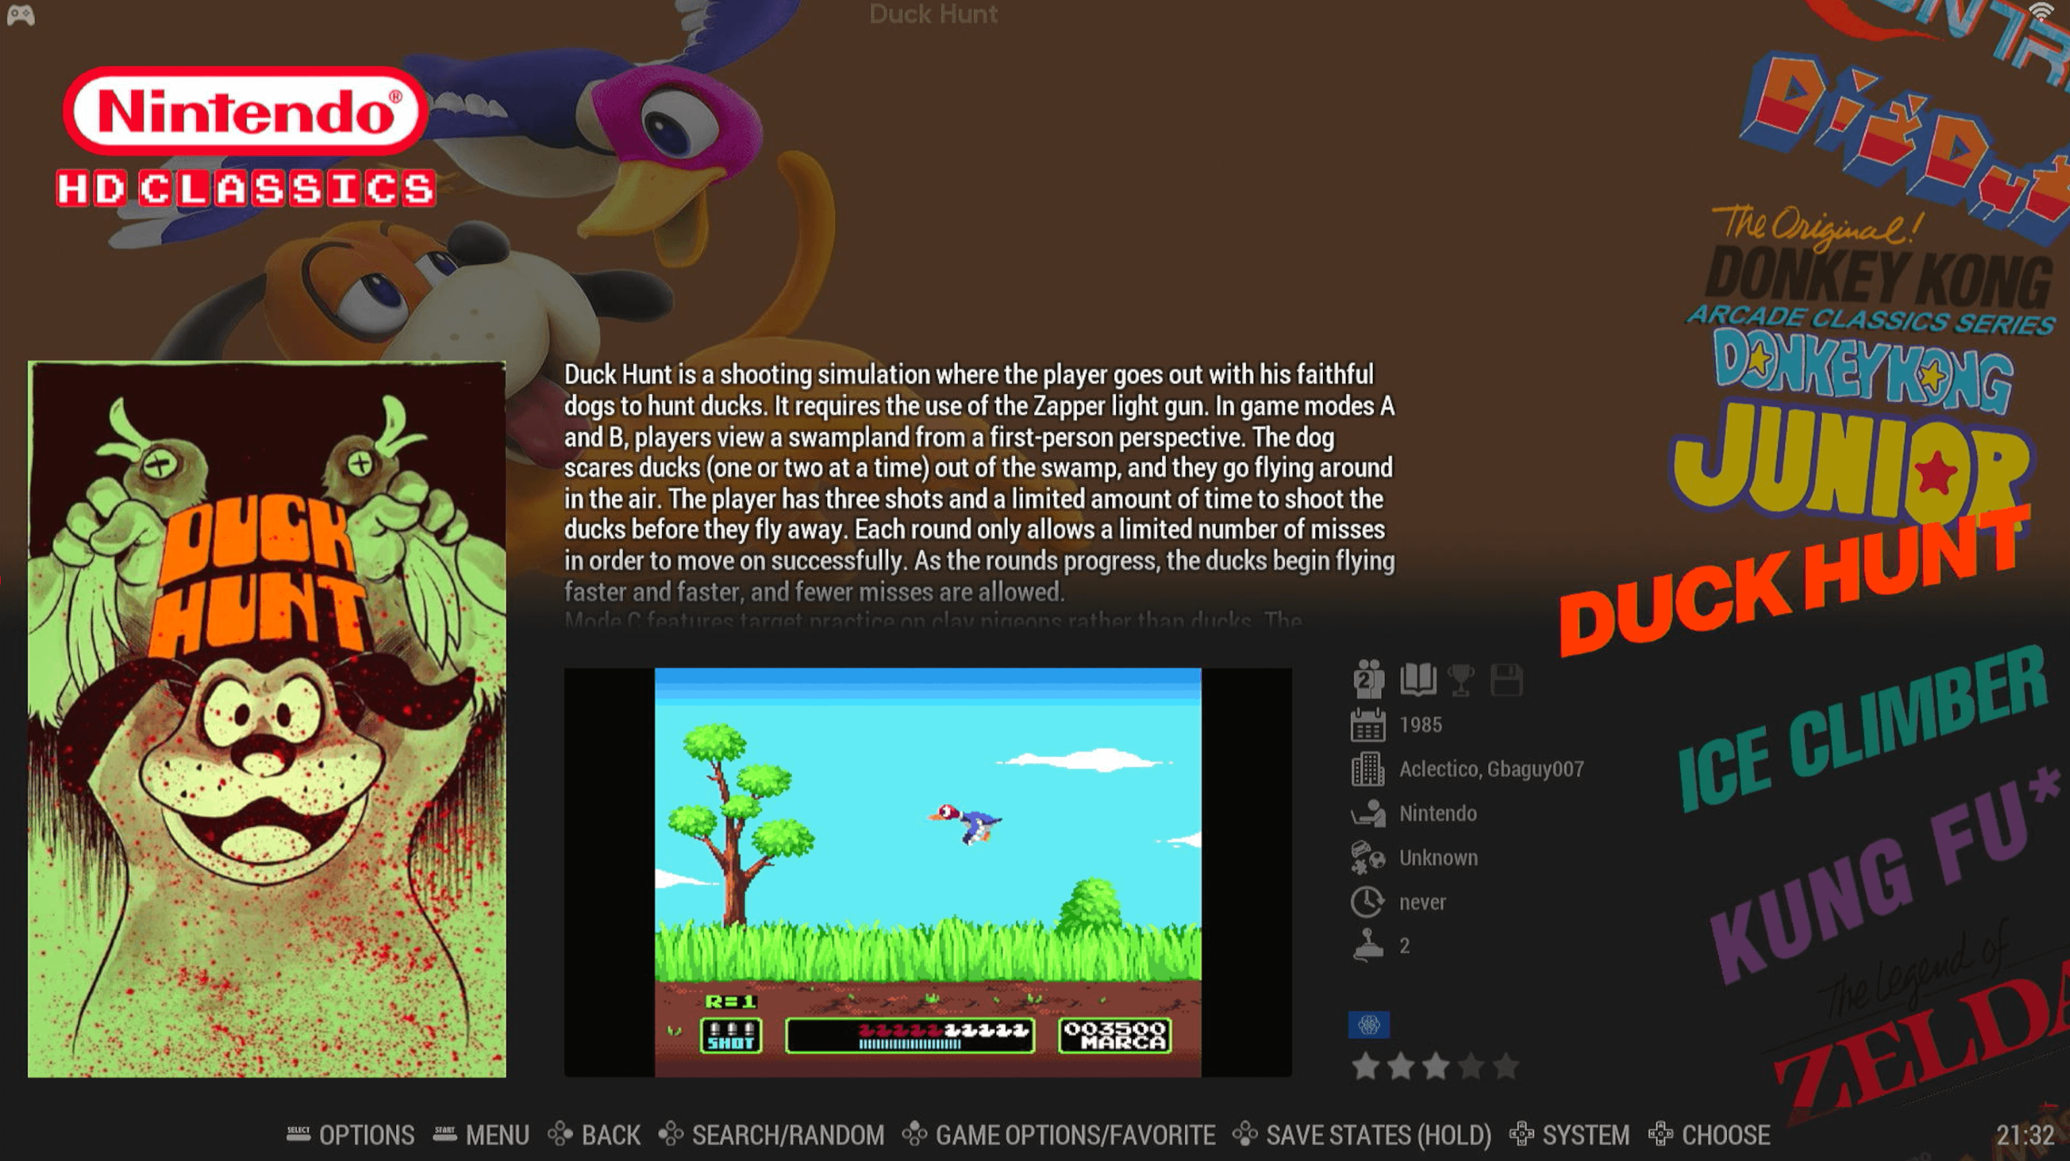Image resolution: width=2070 pixels, height=1161 pixels.
Task: Click genre text Unknown
Action: coord(1438,857)
